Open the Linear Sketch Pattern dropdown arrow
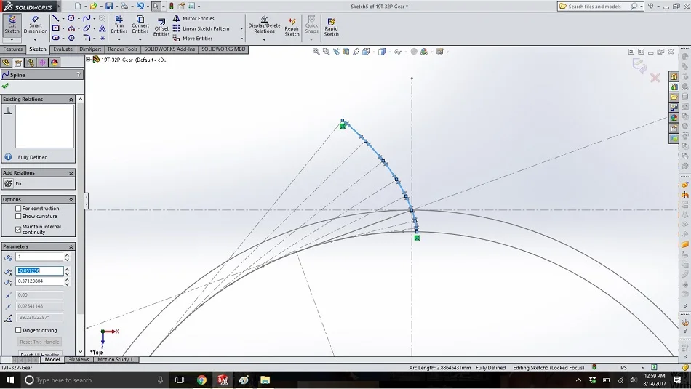Screen dimensions: 691x389 (241, 28)
